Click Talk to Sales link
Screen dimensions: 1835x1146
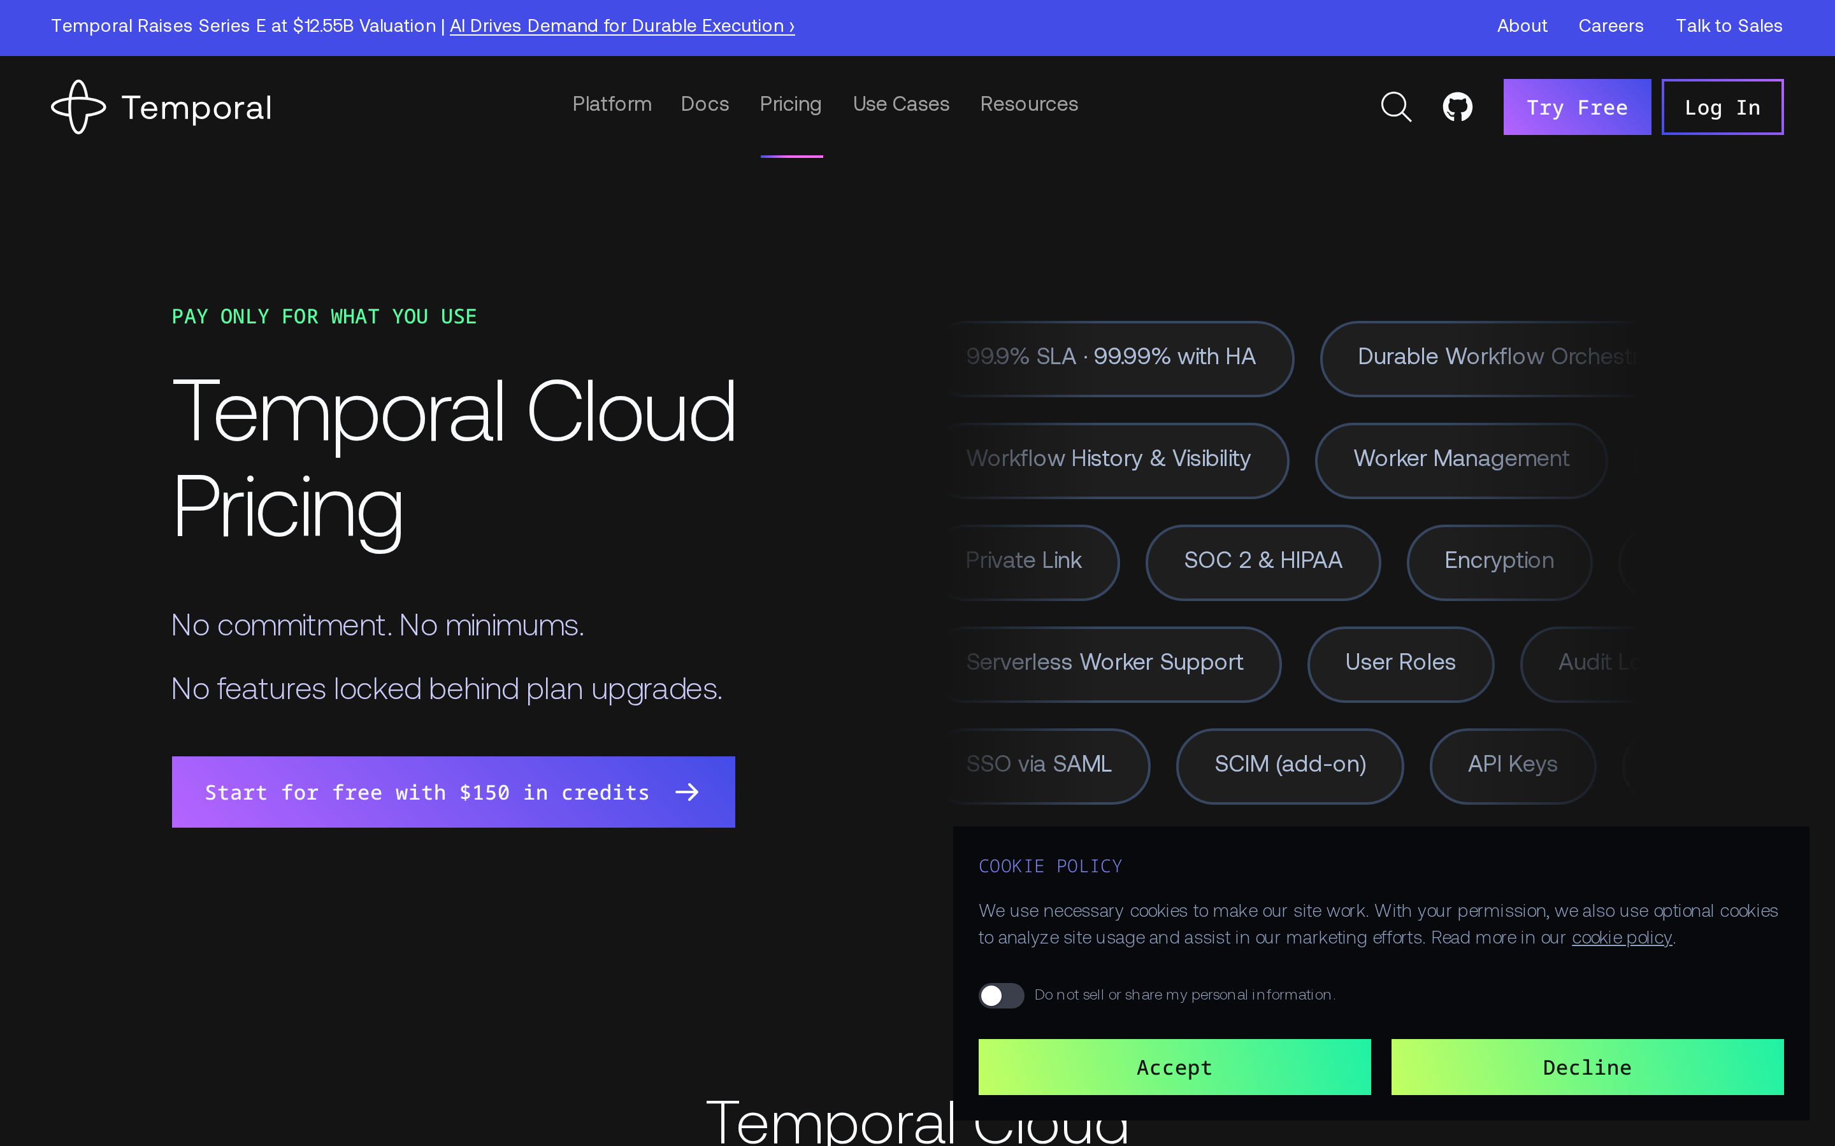click(x=1729, y=25)
